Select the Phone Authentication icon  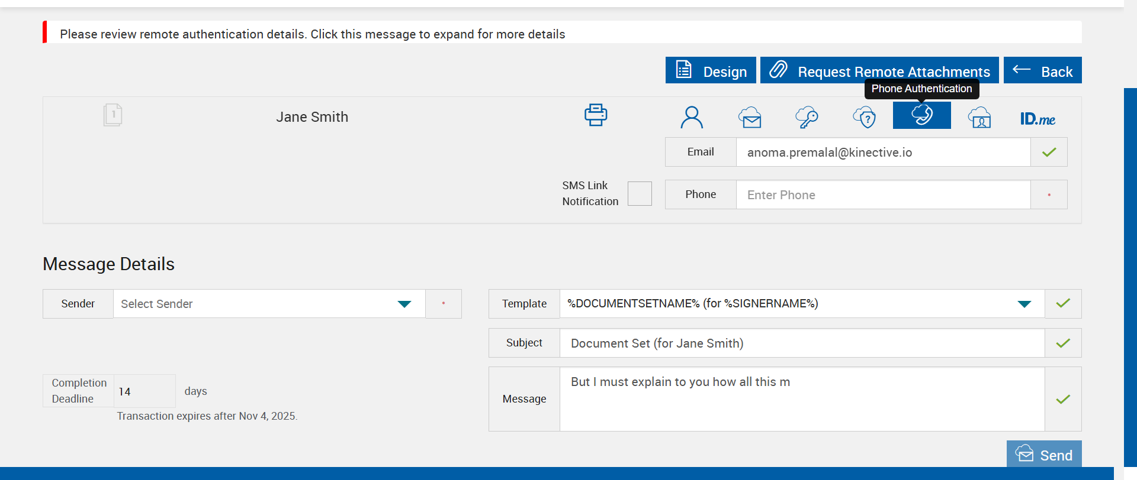click(x=922, y=115)
